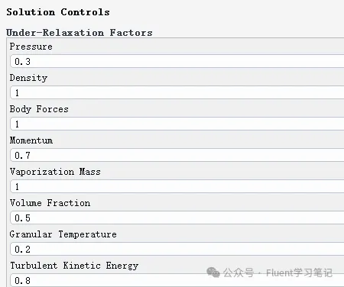The height and width of the screenshot is (287, 344).
Task: Click the Solution Controls panel title
Action: (x=58, y=12)
